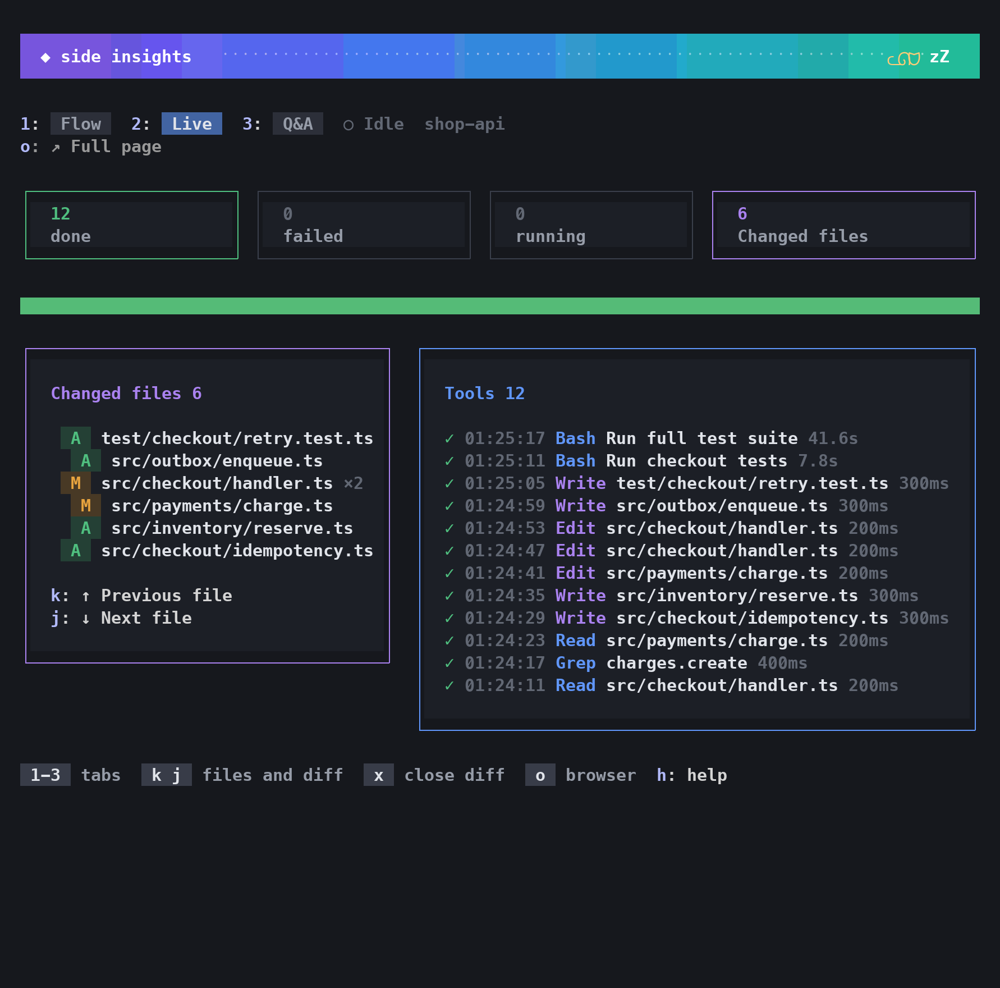The image size is (1000, 988).
Task: Click the sleeping cat zZ icon
Action: pyautogui.click(x=918, y=57)
